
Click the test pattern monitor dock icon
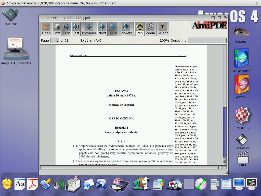point(252,184)
